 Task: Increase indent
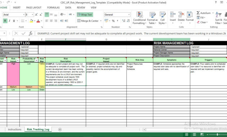click(x=66, y=21)
